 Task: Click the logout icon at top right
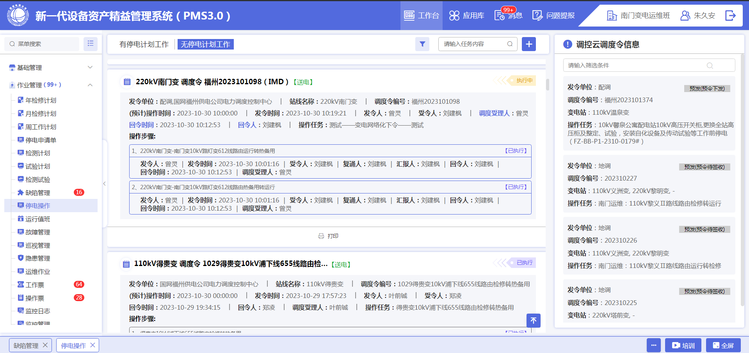[731, 16]
